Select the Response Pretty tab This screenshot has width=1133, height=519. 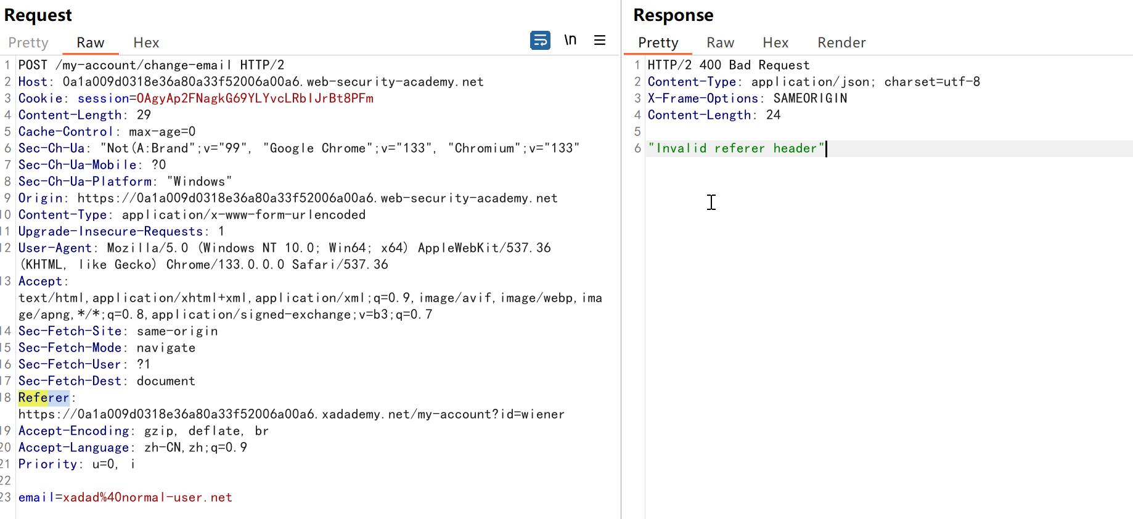658,42
